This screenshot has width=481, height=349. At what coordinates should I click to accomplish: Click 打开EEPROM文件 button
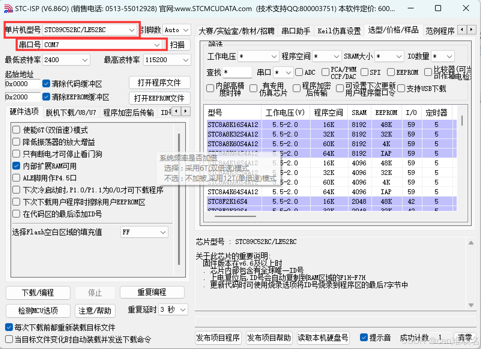[159, 98]
